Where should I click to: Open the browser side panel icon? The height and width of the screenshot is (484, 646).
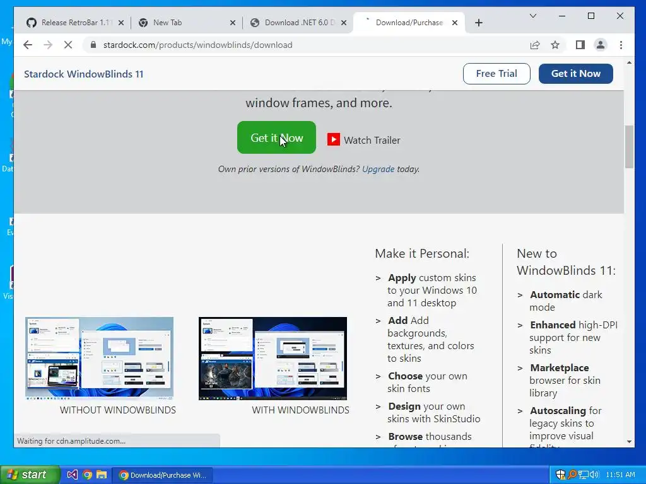(x=580, y=45)
